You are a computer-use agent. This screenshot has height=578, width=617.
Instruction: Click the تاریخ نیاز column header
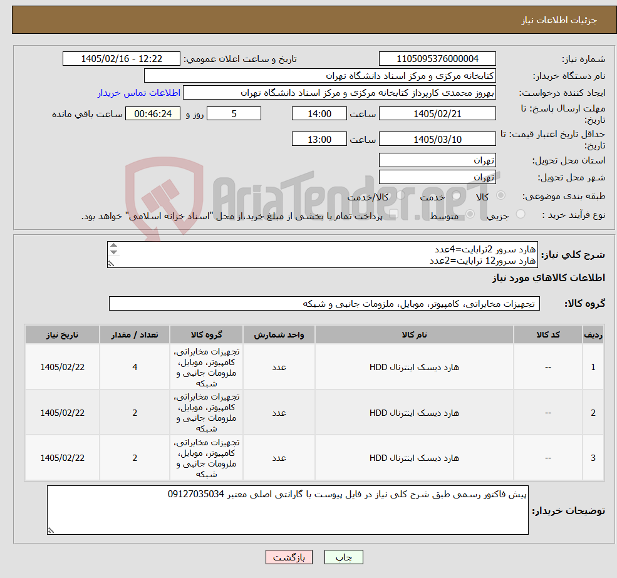pos(62,334)
